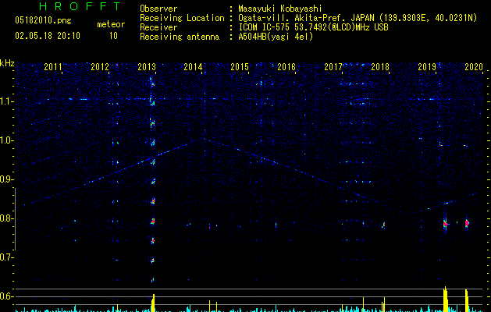
Task: Click the 2018 time axis label
Action: click(x=380, y=67)
